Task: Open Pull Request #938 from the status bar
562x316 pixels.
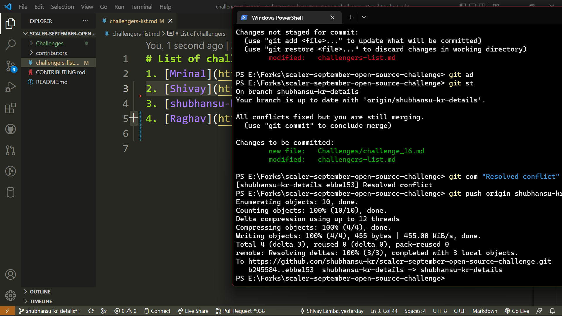Action: (x=240, y=311)
